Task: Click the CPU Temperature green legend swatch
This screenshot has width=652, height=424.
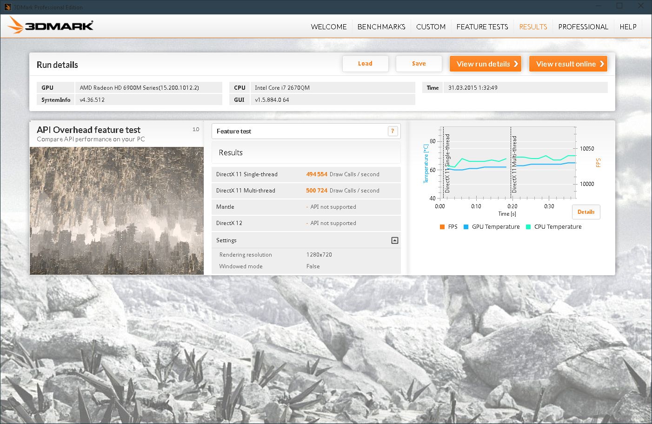Action: pyautogui.click(x=528, y=227)
